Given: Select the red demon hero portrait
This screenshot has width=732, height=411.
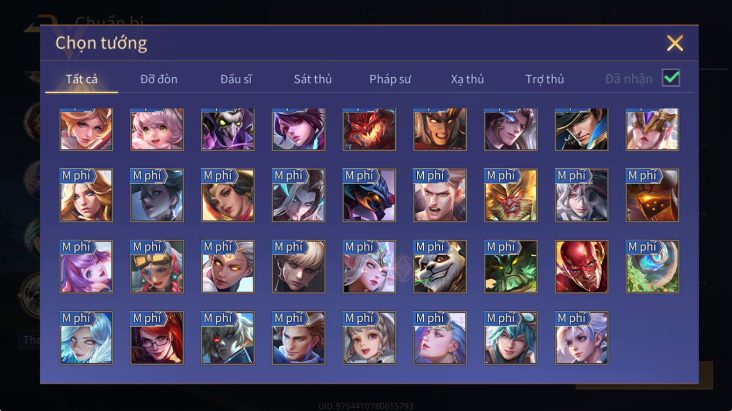Looking at the screenshot, I should 369,129.
